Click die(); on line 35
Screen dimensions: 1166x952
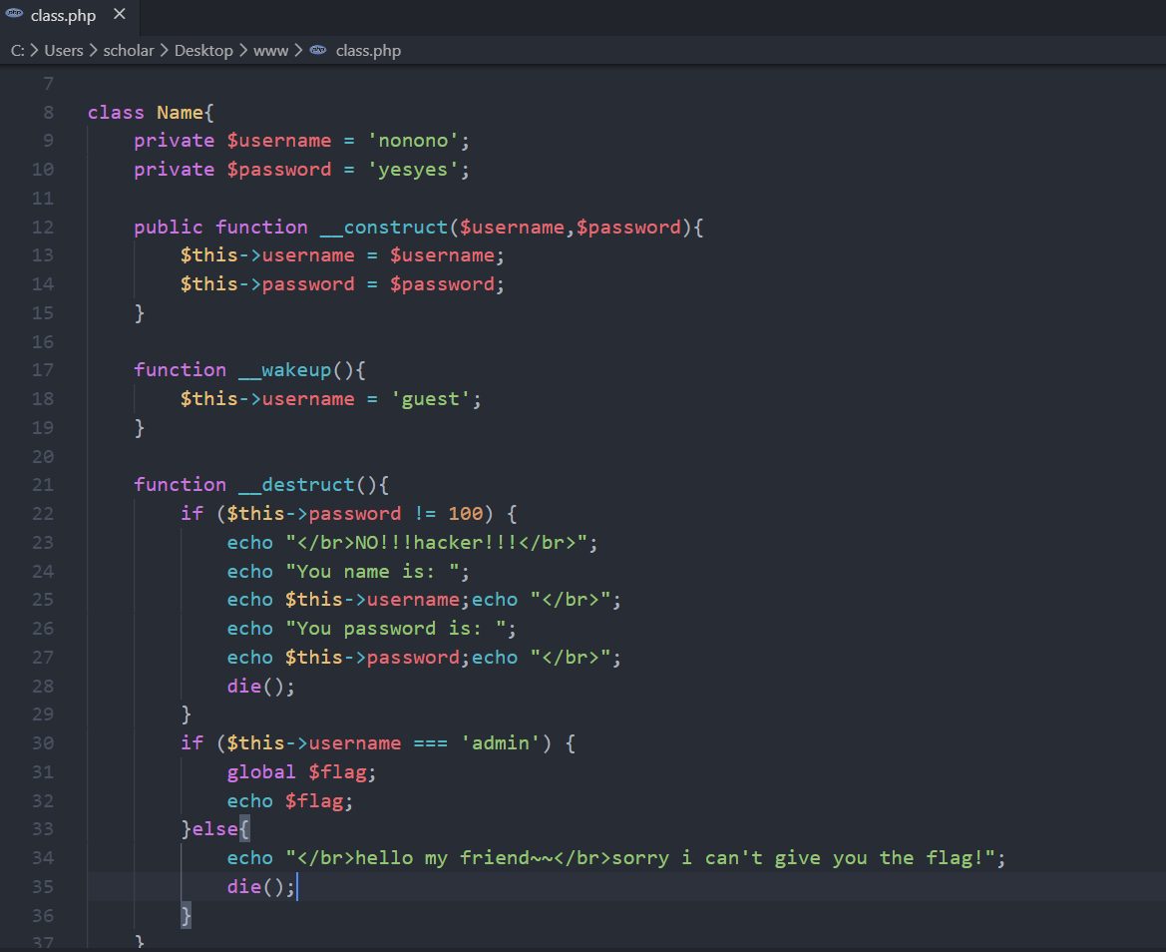[261, 886]
